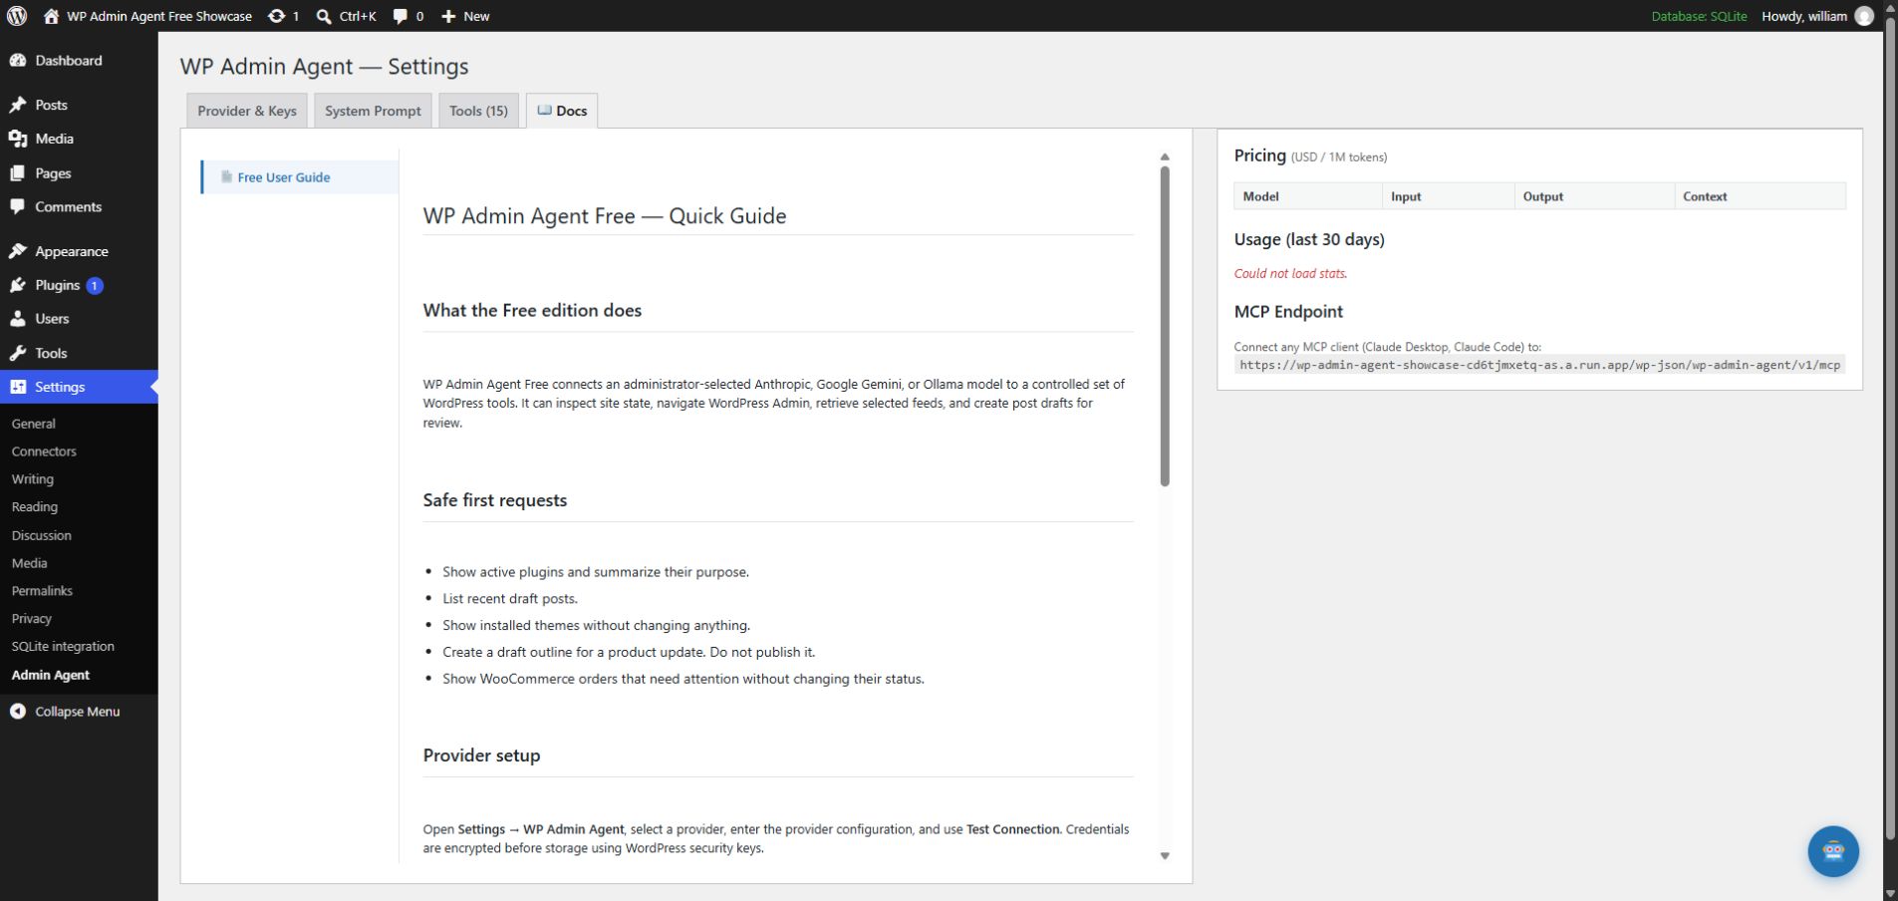Click the Users menu icon
Screen dimensions: 1898x901
pyautogui.click(x=18, y=319)
